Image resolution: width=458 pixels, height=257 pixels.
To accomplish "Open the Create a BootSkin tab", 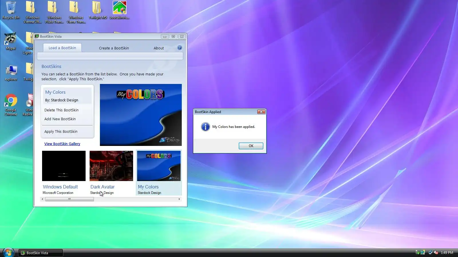I will coord(114,48).
